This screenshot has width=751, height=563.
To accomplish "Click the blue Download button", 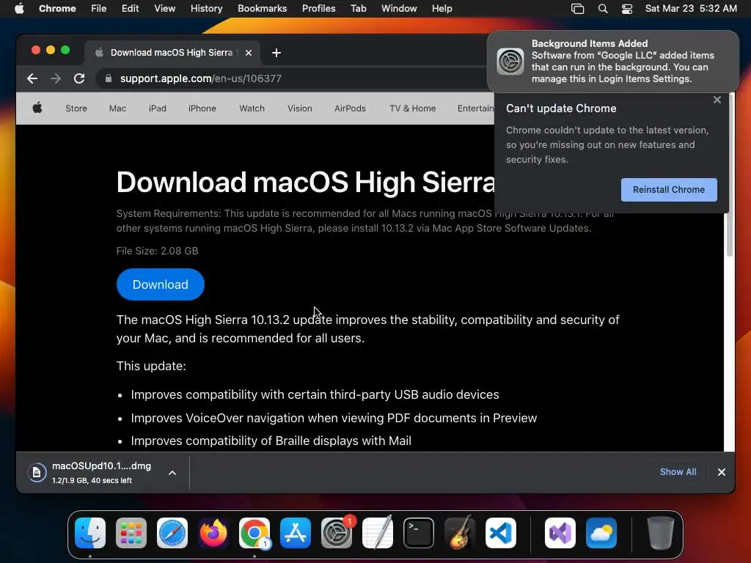I will [x=161, y=284].
